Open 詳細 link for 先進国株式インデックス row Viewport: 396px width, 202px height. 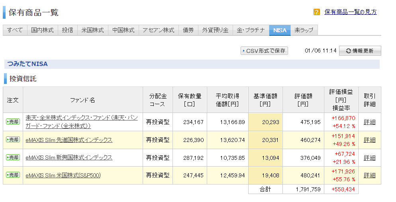[369, 140]
